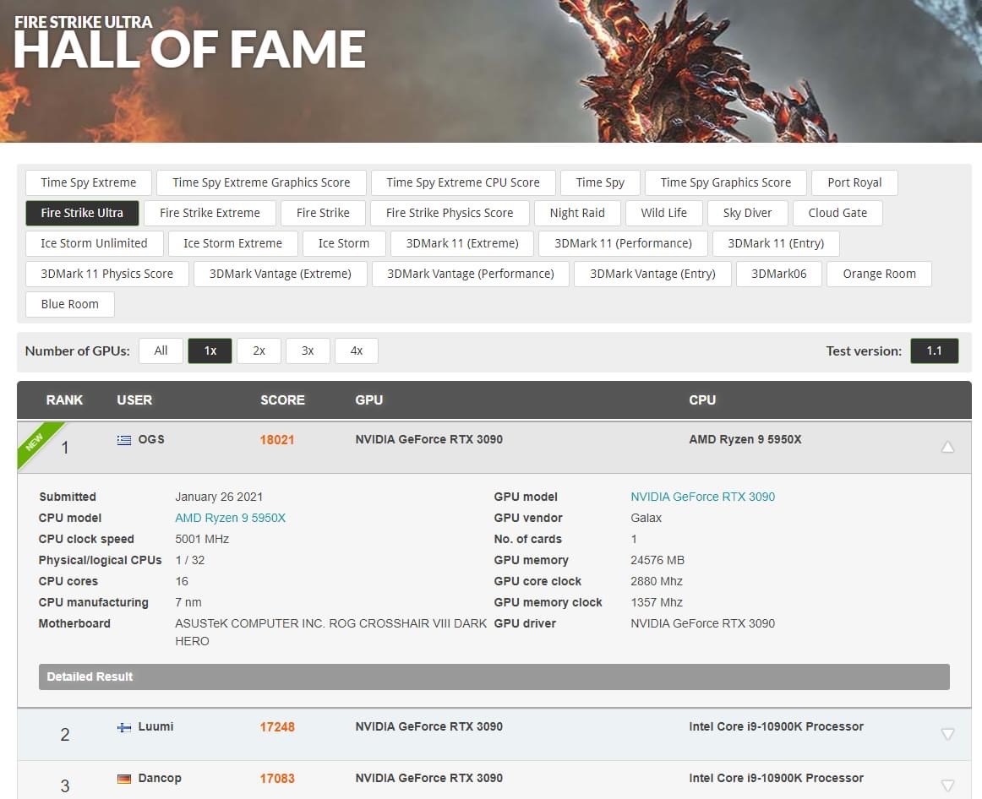The image size is (982, 799).
Task: Switch to the Night Raid benchmark
Action: click(x=577, y=214)
